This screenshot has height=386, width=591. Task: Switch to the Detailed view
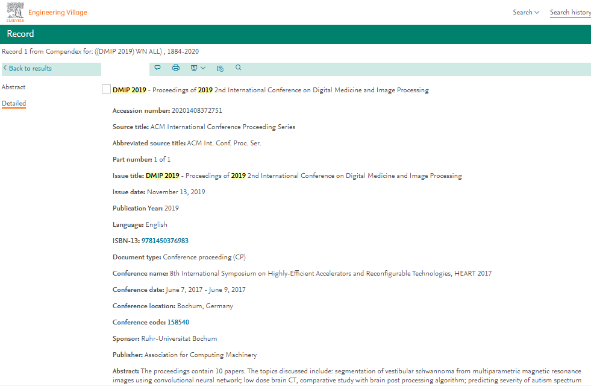(x=14, y=103)
